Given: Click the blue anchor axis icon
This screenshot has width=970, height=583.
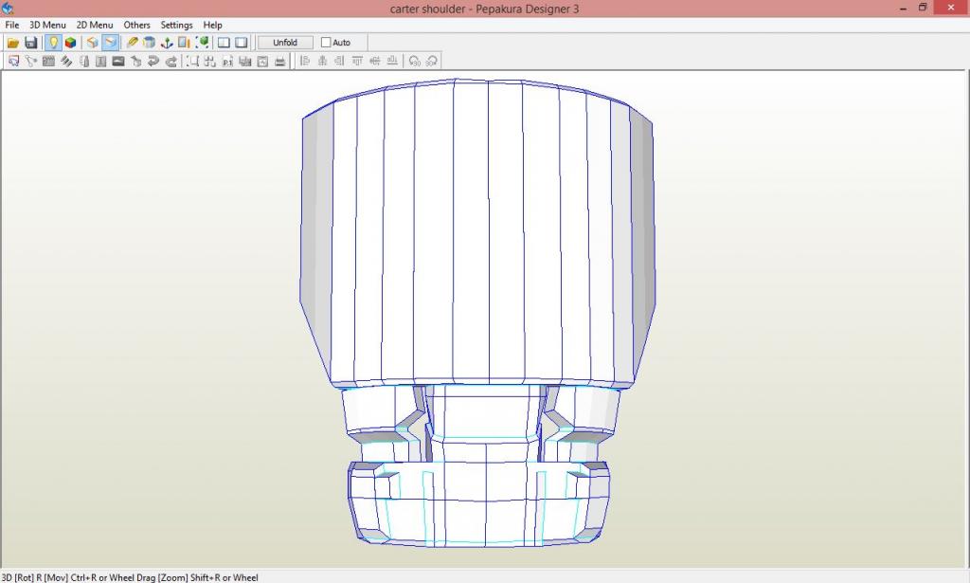Looking at the screenshot, I should point(167,43).
